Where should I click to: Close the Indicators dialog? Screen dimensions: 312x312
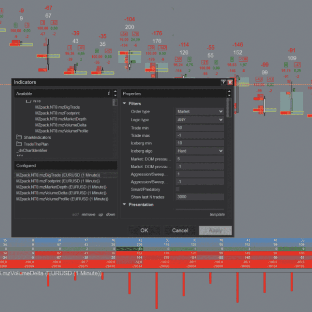tap(230, 82)
